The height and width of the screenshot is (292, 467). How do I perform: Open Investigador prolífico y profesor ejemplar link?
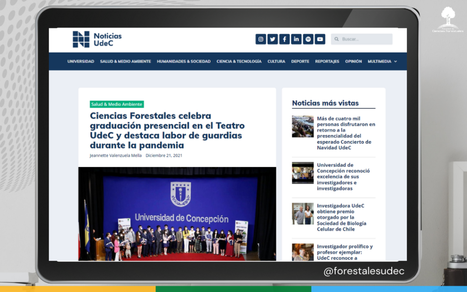pos(345,252)
